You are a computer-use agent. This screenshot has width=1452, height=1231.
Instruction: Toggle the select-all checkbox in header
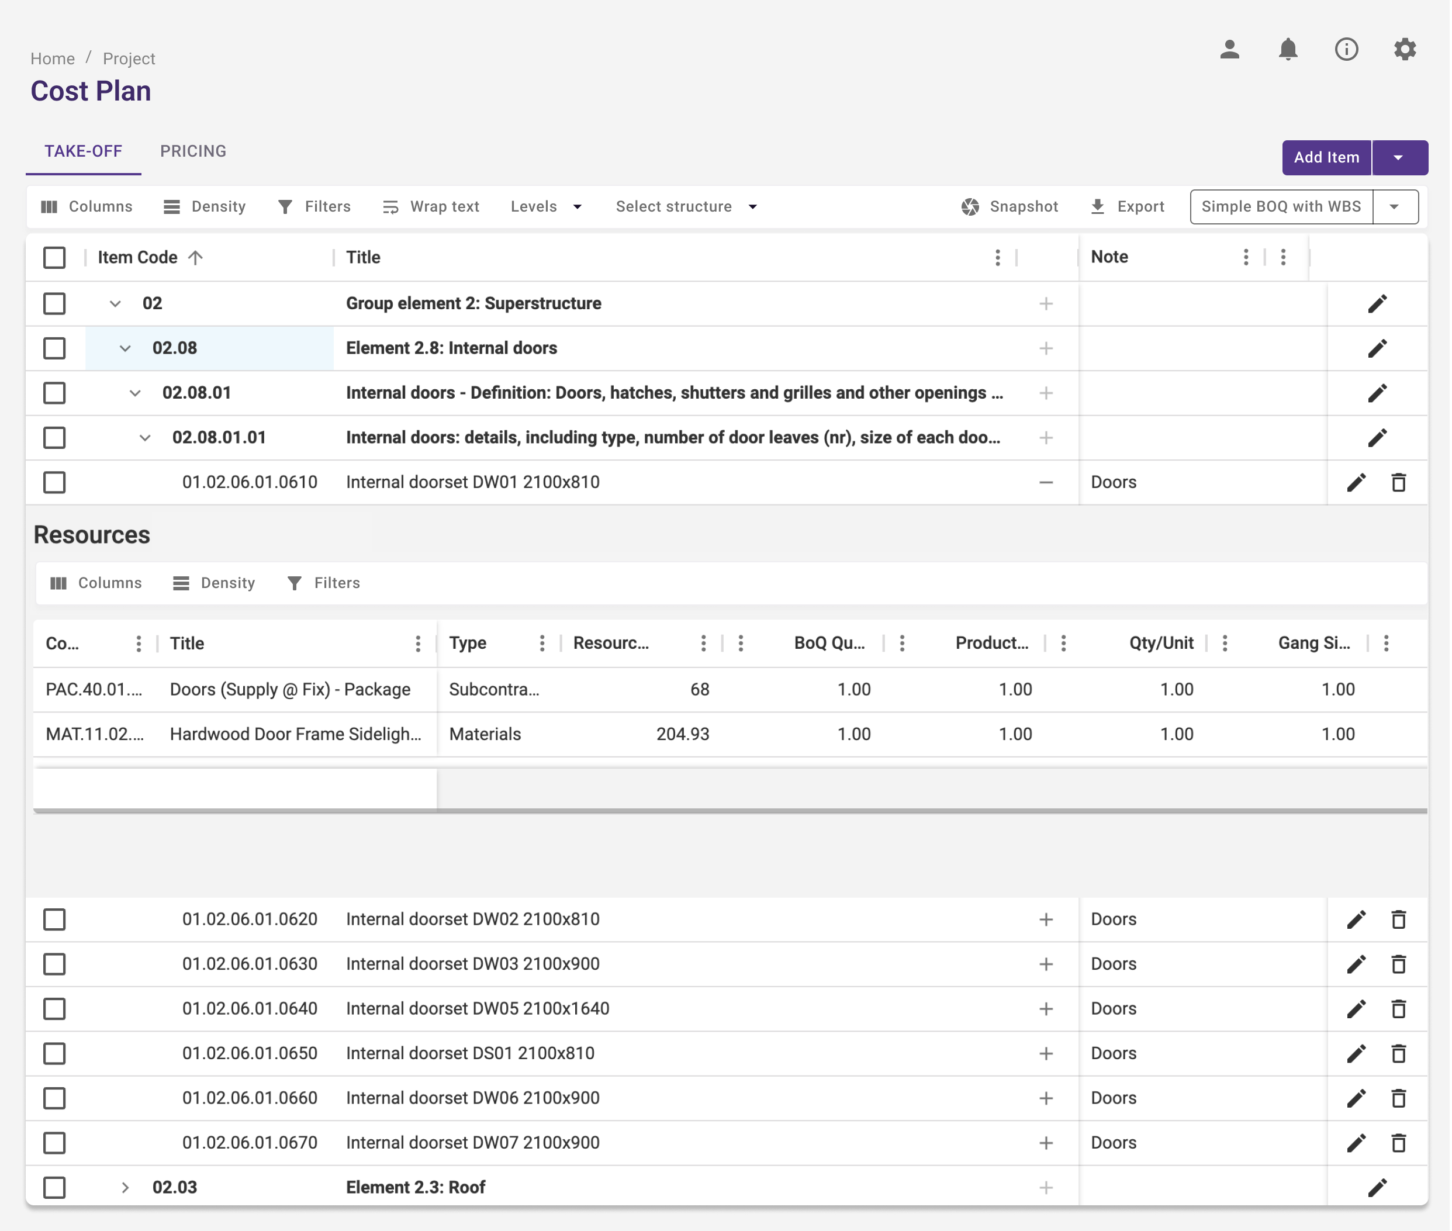[x=54, y=258]
